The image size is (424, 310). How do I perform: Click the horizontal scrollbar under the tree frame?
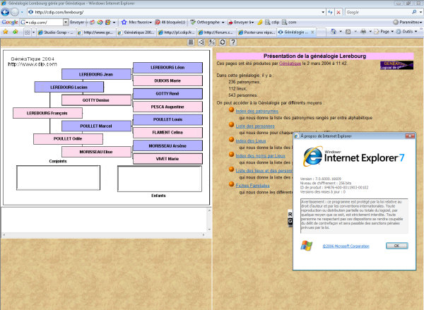coord(104,235)
